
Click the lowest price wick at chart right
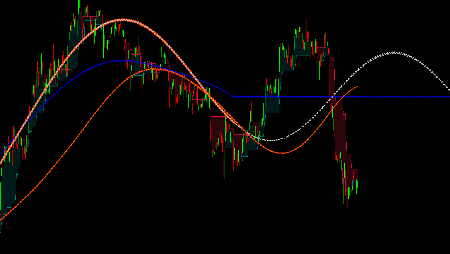tap(347, 207)
